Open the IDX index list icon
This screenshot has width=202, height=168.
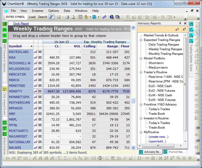click(x=5, y=30)
